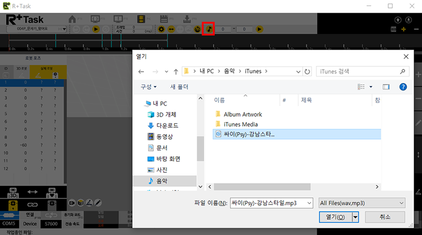The height and width of the screenshot is (235, 422).
Task: Open the All Files(wav,mp3) type dropdown
Action: point(361,203)
